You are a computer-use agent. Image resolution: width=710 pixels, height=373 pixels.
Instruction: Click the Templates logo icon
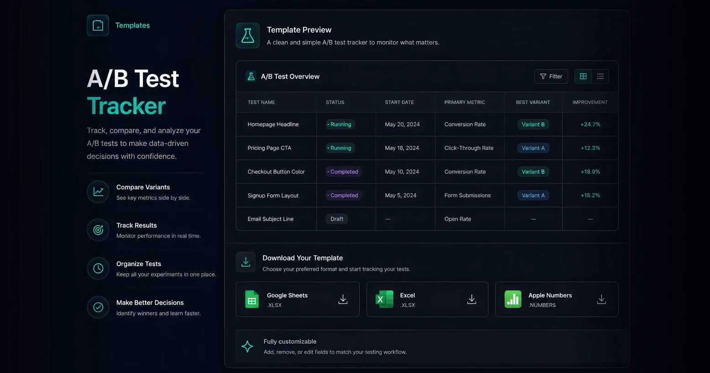(x=98, y=25)
